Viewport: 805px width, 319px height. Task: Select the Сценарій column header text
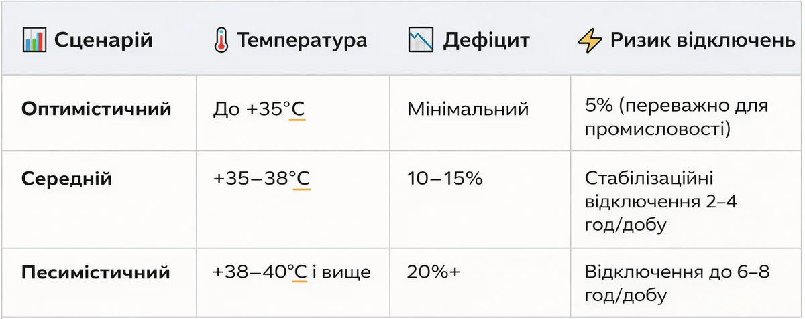click(103, 41)
